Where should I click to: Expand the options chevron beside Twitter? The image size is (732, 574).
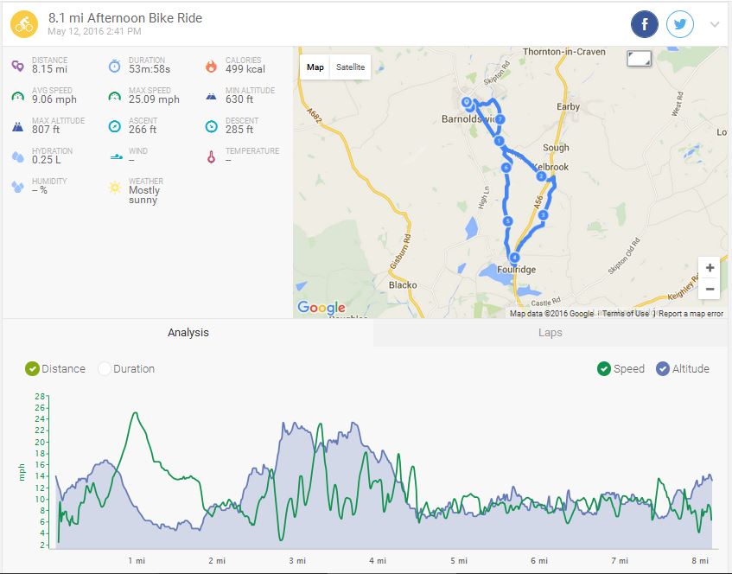pos(715,24)
